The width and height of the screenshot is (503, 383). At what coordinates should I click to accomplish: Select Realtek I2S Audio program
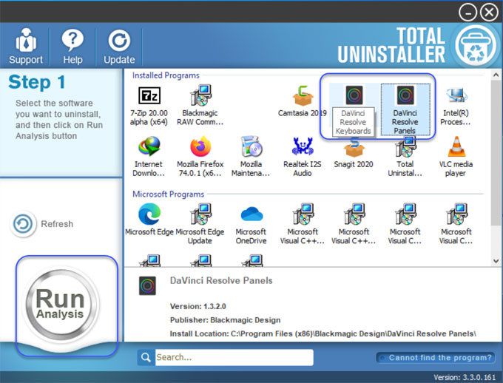click(x=303, y=157)
